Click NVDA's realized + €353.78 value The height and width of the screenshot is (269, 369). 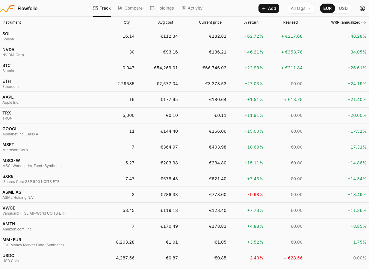[x=292, y=52]
